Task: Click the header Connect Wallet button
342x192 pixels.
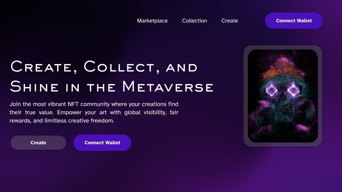Action: (294, 20)
